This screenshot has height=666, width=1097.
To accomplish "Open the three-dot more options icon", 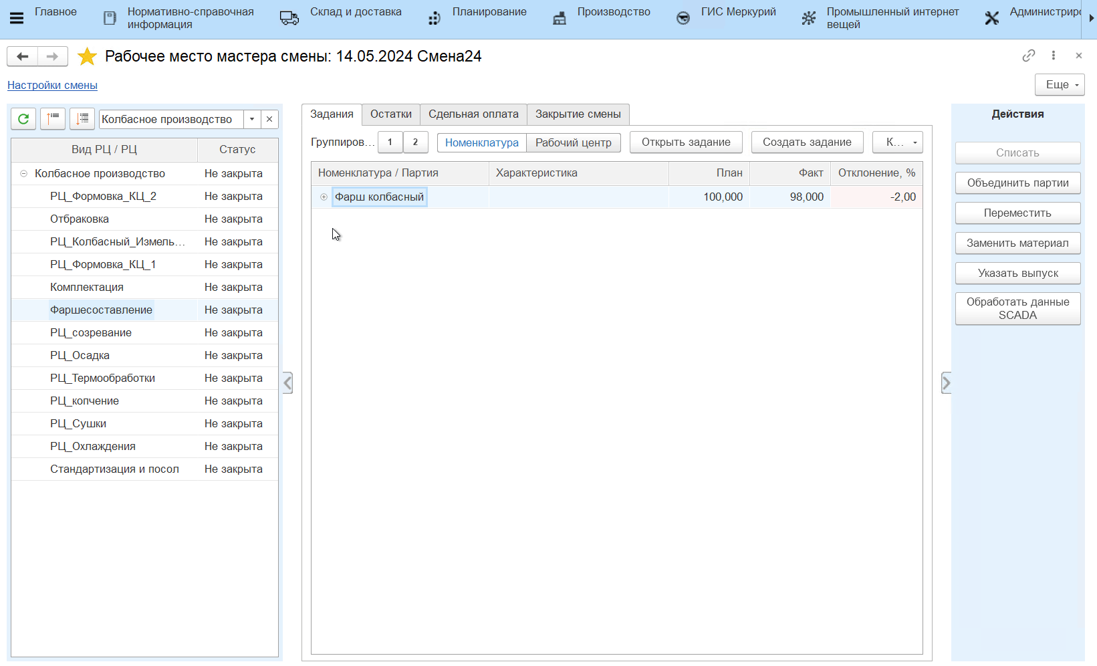I will pyautogui.click(x=1054, y=56).
